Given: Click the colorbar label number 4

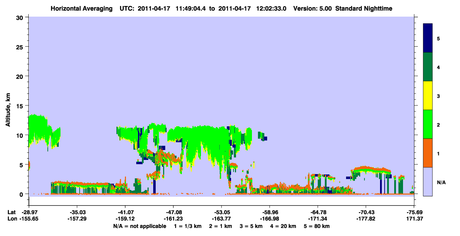Looking at the screenshot, I should (x=438, y=67).
